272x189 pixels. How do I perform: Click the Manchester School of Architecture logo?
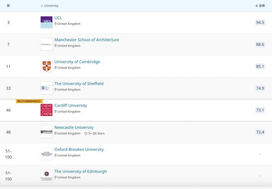click(x=47, y=44)
